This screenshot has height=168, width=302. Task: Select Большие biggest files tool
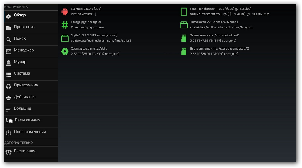31,109
